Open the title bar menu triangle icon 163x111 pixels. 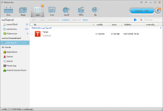tap(146, 2)
